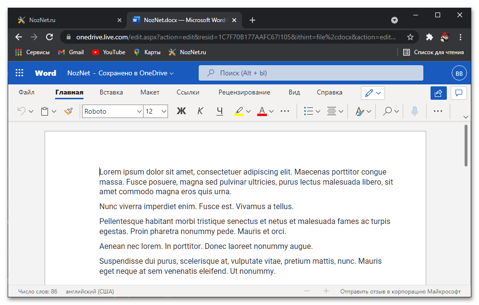Expand the undo options arrow
This screenshot has width=479, height=305.
coord(31,111)
